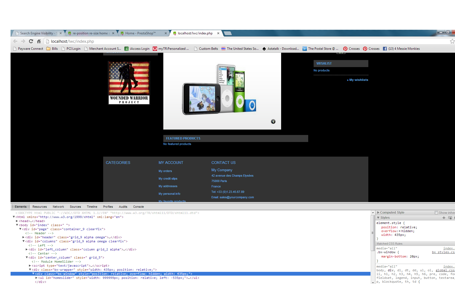
Task: Click the browser forward arrow
Action: coord(23,41)
